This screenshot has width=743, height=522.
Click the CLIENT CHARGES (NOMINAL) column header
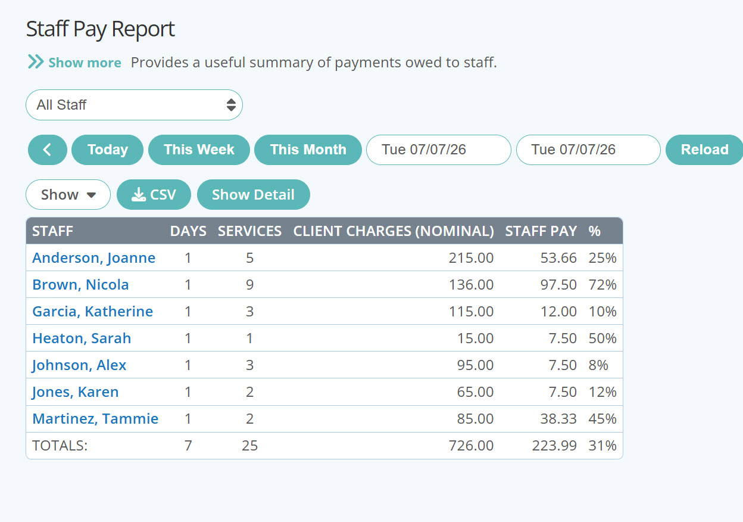(x=394, y=231)
